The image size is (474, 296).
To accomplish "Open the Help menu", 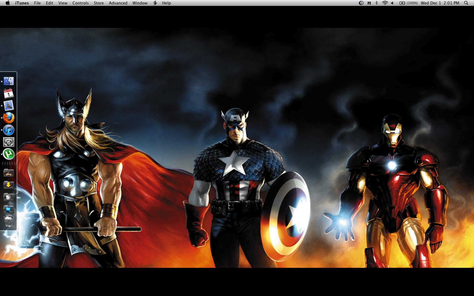I will [x=166, y=3].
